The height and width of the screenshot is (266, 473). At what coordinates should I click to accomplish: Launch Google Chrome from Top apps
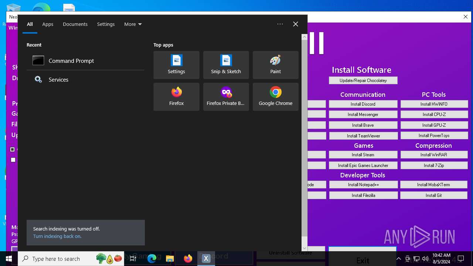(x=275, y=97)
